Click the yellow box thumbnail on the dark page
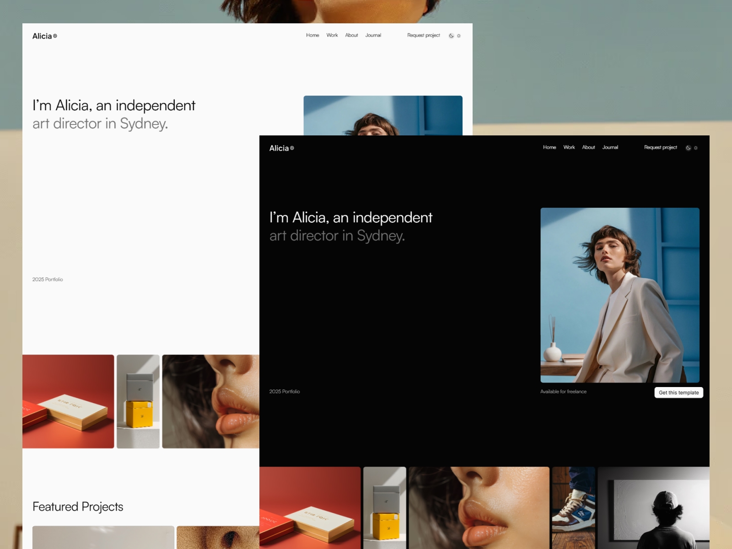The height and width of the screenshot is (549, 732). 385,507
